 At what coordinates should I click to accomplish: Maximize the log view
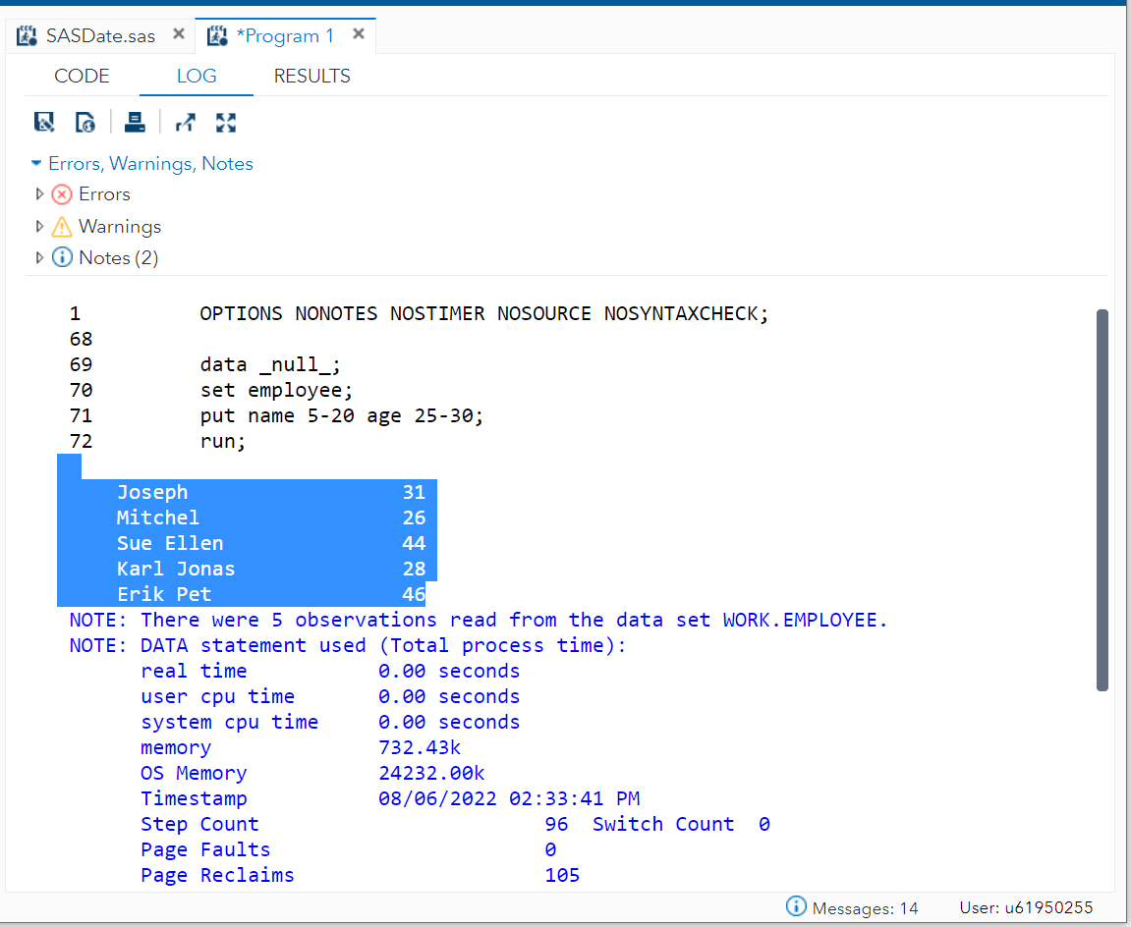[x=225, y=122]
